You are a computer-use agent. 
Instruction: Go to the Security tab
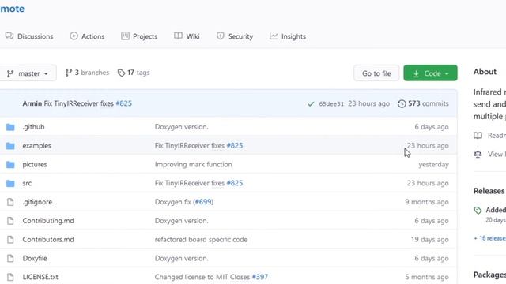tap(235, 36)
